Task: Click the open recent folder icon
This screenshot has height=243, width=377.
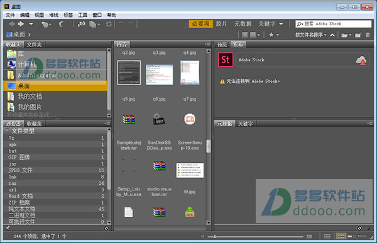Action: click(344, 35)
